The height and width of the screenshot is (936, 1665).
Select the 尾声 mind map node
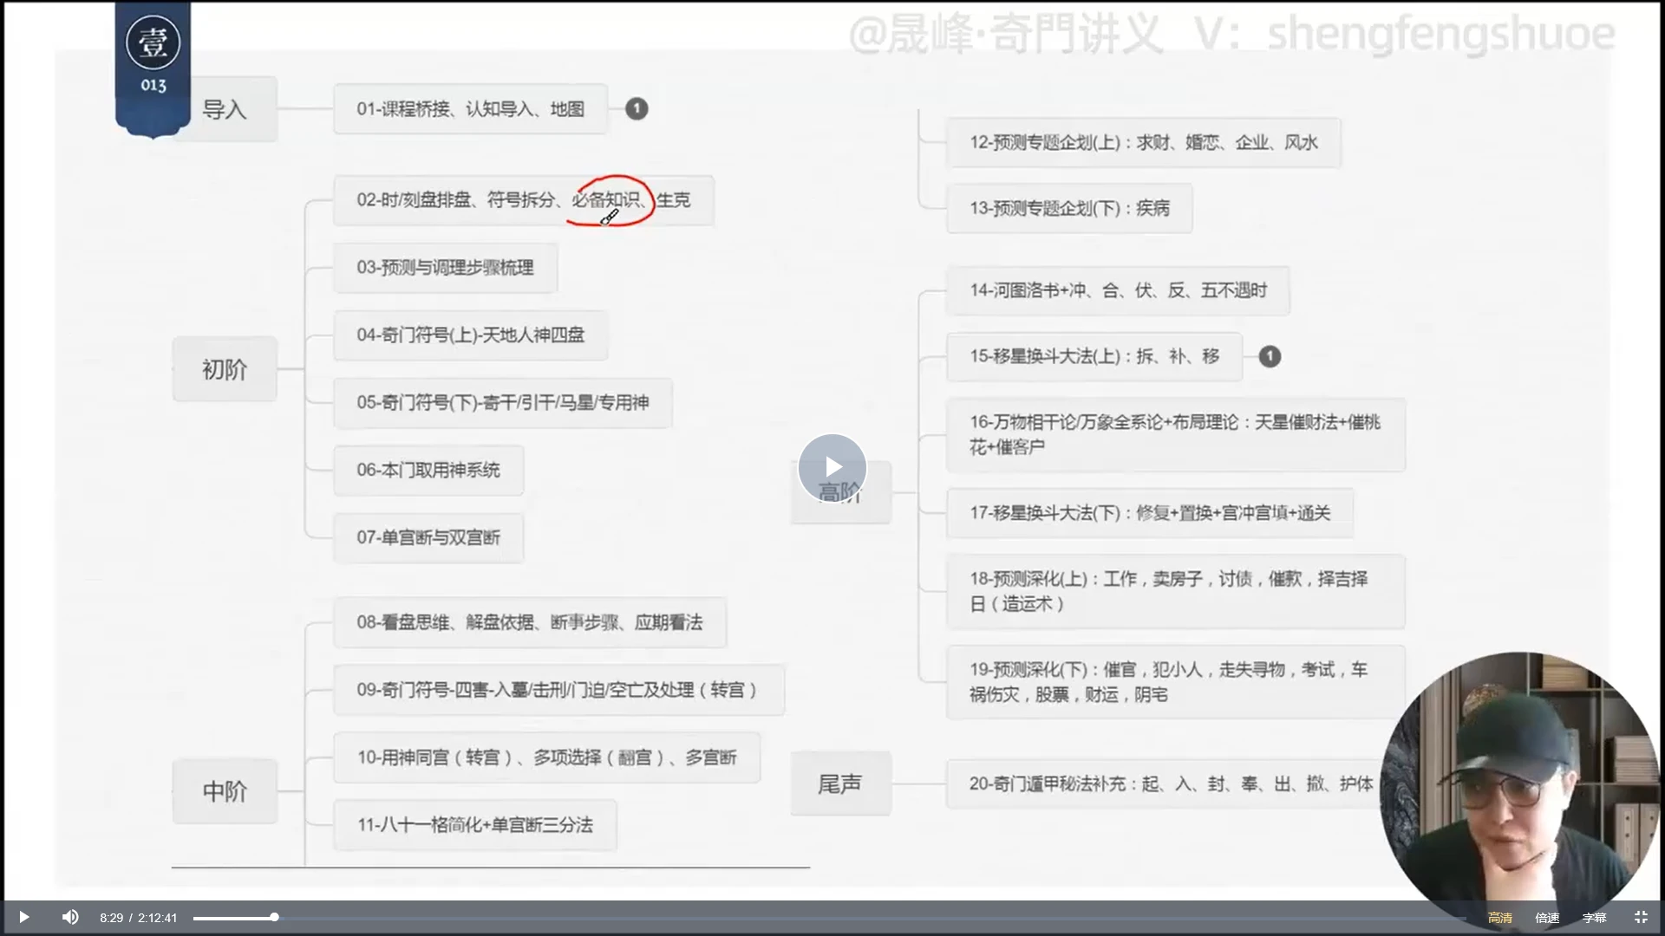(839, 783)
